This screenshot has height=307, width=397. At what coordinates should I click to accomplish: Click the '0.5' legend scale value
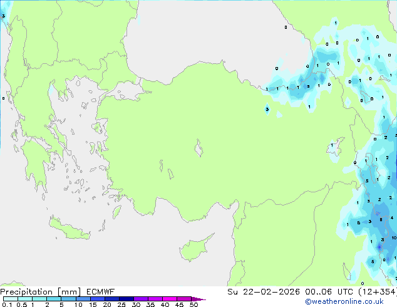click(21, 304)
